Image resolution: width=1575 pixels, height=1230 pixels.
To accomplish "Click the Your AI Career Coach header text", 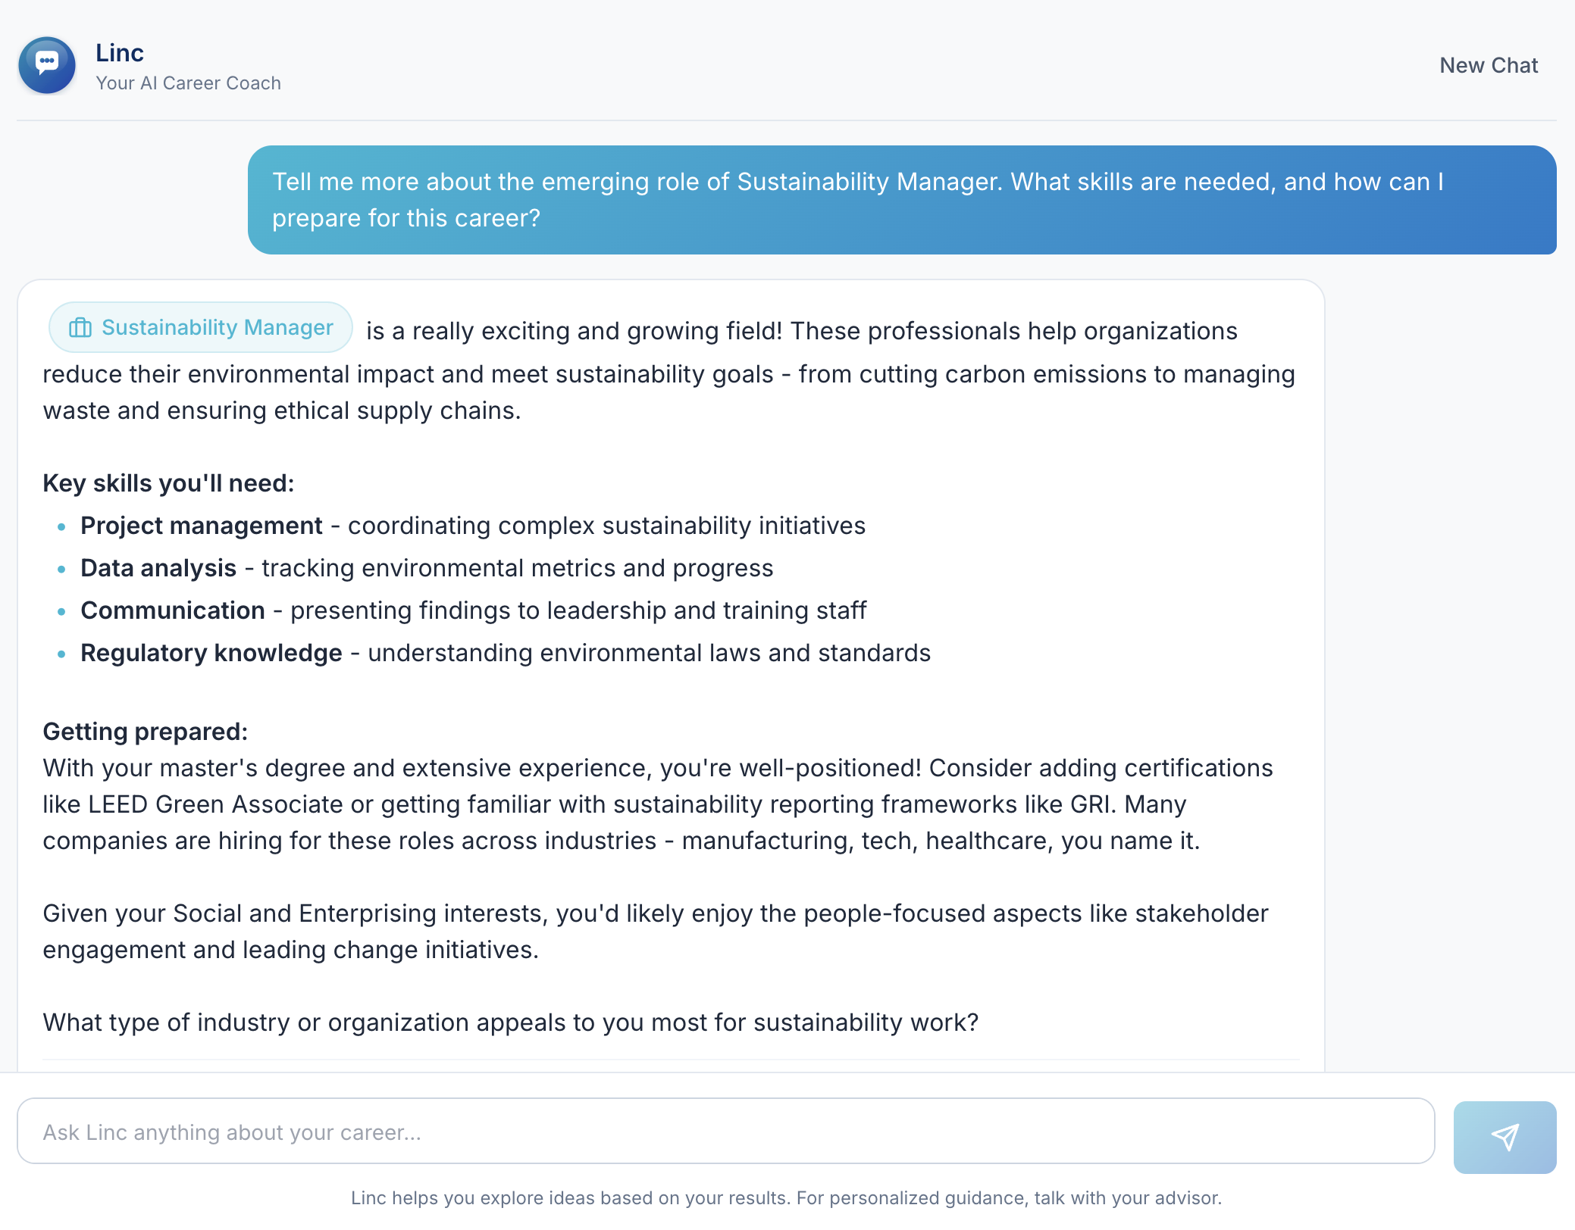I will [189, 83].
